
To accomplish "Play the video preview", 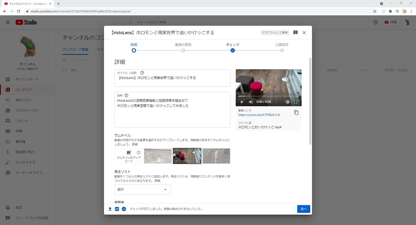I will click(x=242, y=102).
